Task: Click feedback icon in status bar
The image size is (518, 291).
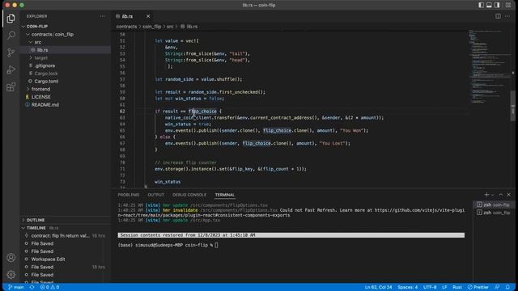Action: pyautogui.click(x=497, y=287)
